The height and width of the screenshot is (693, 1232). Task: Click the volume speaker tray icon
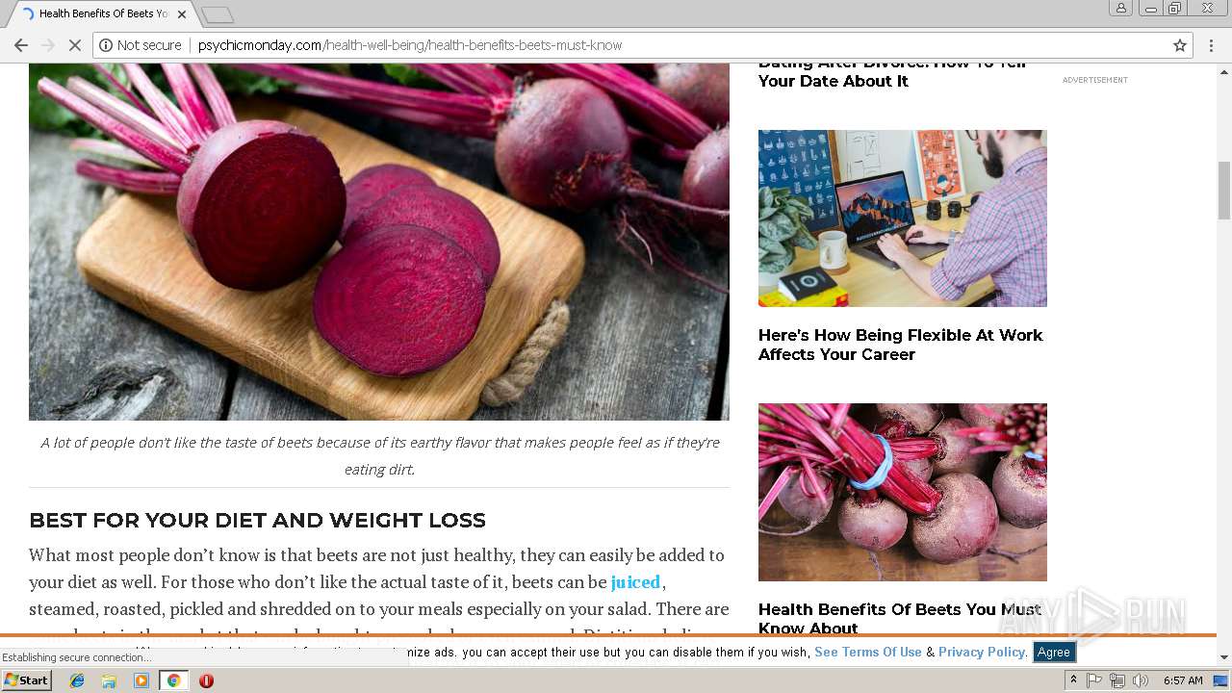tap(1140, 680)
